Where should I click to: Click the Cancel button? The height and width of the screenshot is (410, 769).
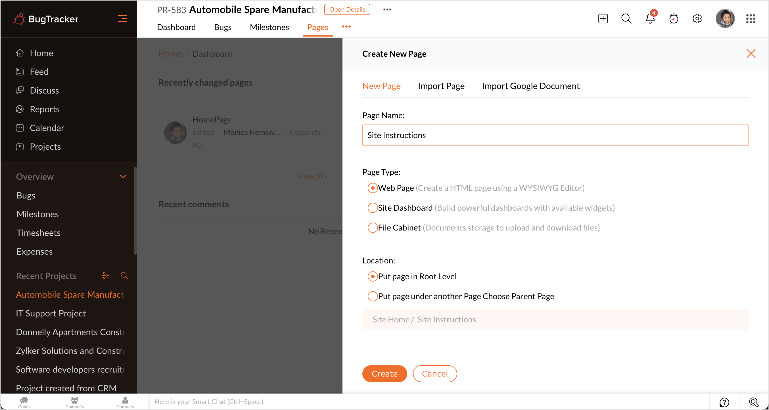tap(434, 373)
